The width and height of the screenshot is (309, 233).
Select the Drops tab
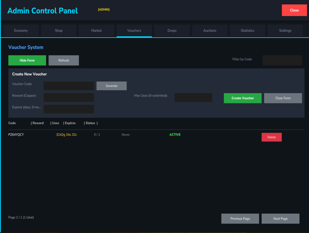(172, 31)
